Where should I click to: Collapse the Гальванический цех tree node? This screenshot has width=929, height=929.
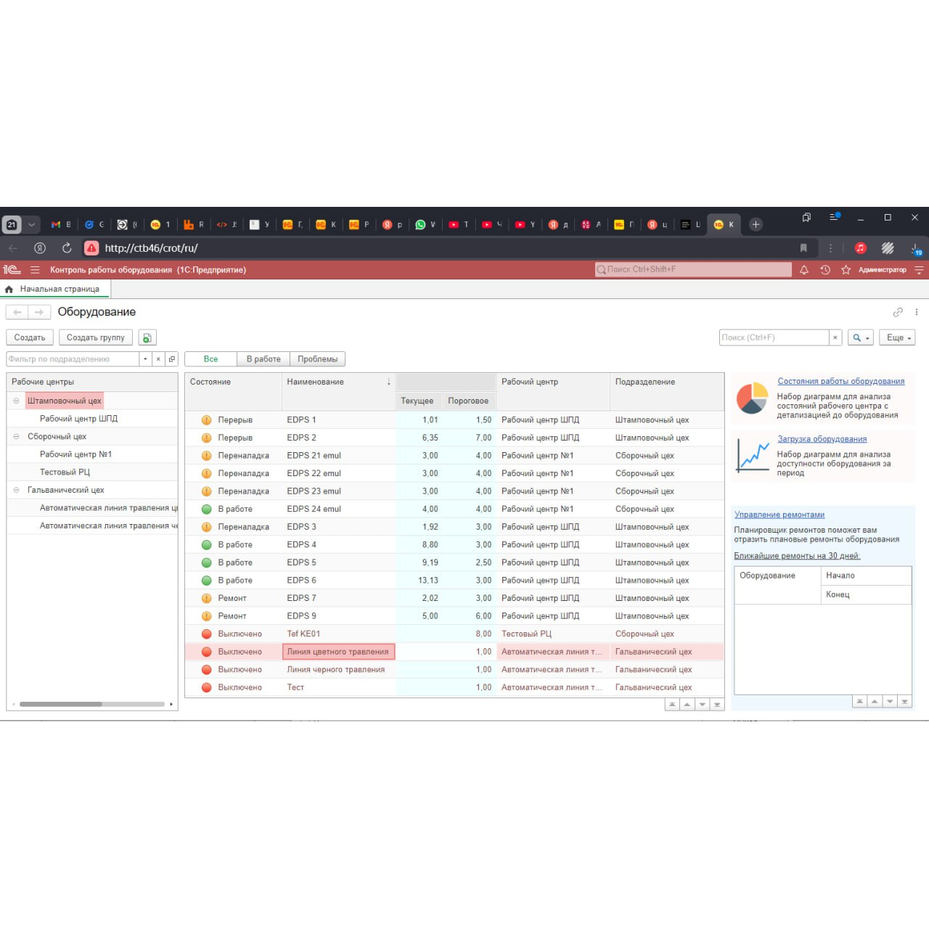[x=16, y=490]
